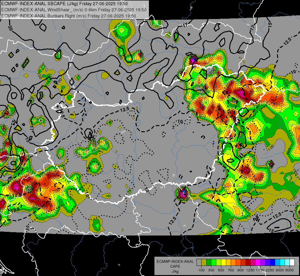Click the WindShear 0-6km title line
Viewport: 300px width, 276px height.
coord(74,10)
